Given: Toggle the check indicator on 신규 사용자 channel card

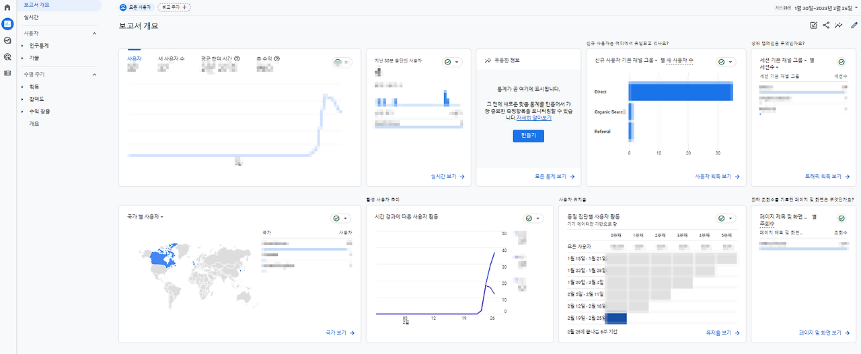Looking at the screenshot, I should (x=726, y=62).
